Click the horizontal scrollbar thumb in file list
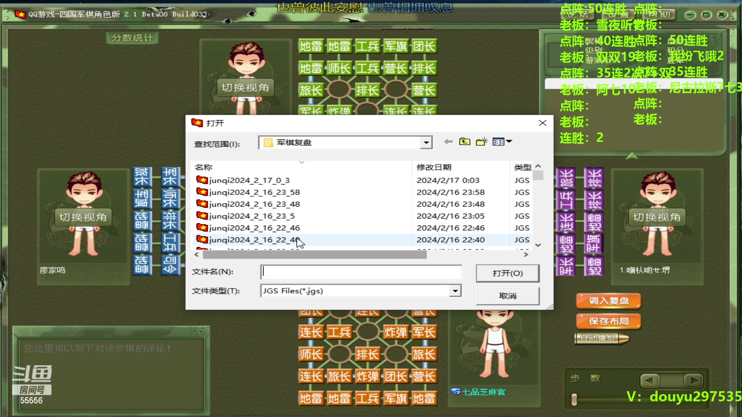 coord(315,254)
